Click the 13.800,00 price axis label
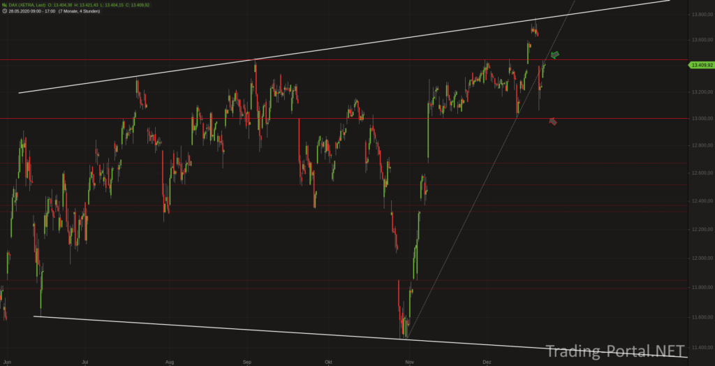The image size is (715, 366). [x=701, y=15]
